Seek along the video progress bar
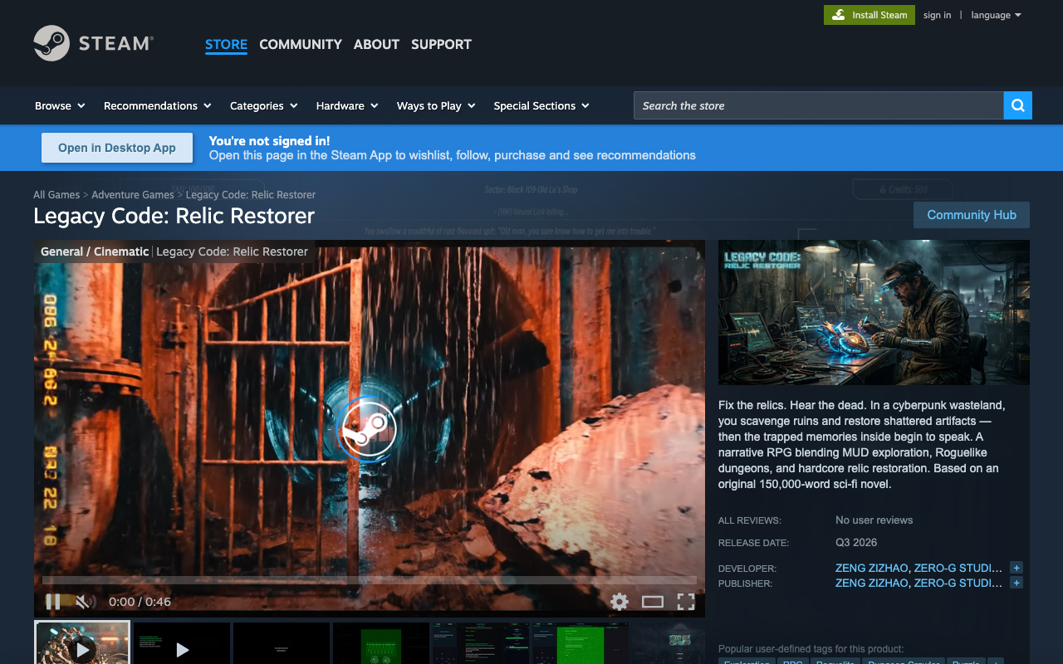The width and height of the screenshot is (1063, 664). (x=370, y=580)
